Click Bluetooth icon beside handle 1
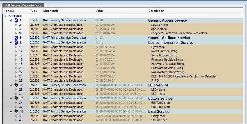 (16, 20)
